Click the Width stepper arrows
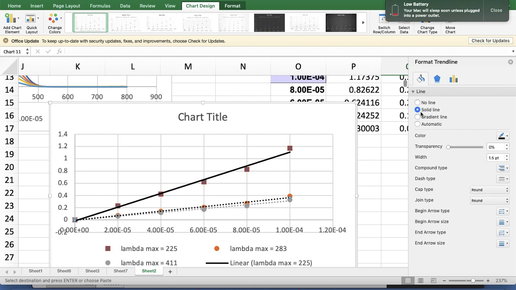The width and height of the screenshot is (516, 290). pos(507,158)
